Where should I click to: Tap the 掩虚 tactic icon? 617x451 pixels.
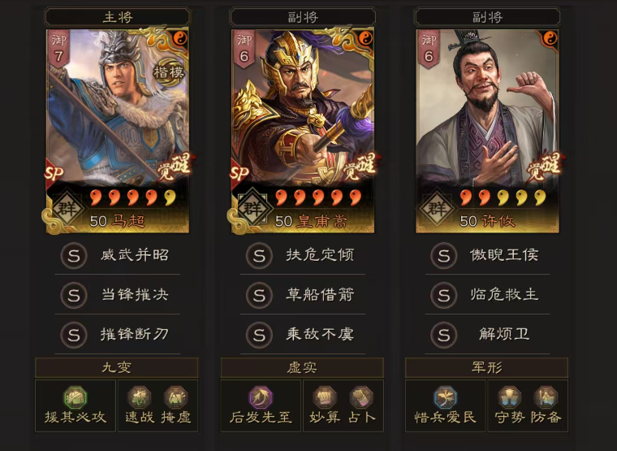point(176,398)
